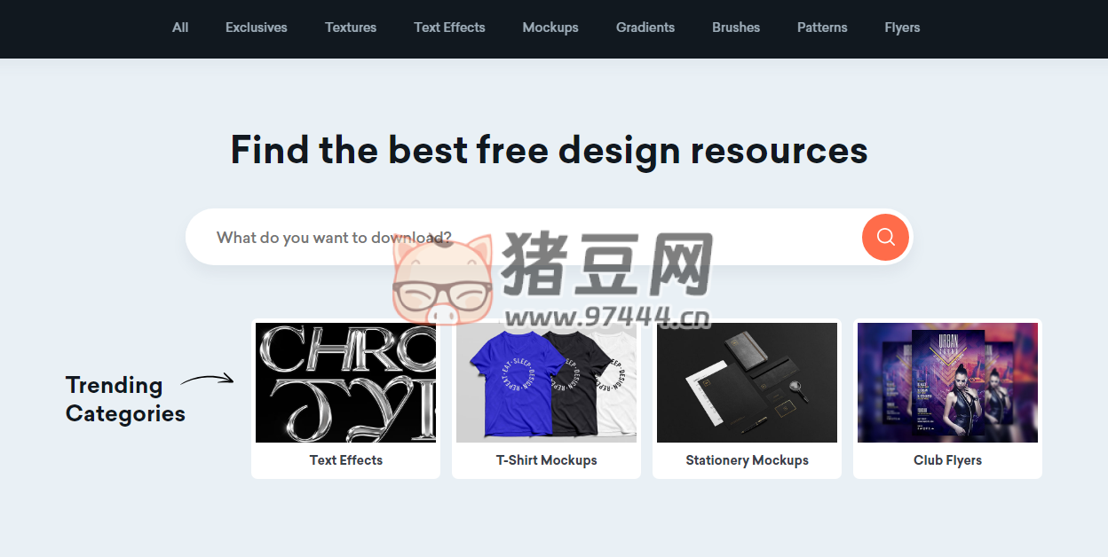Open the Textures category
1108x557 pixels.
point(351,27)
